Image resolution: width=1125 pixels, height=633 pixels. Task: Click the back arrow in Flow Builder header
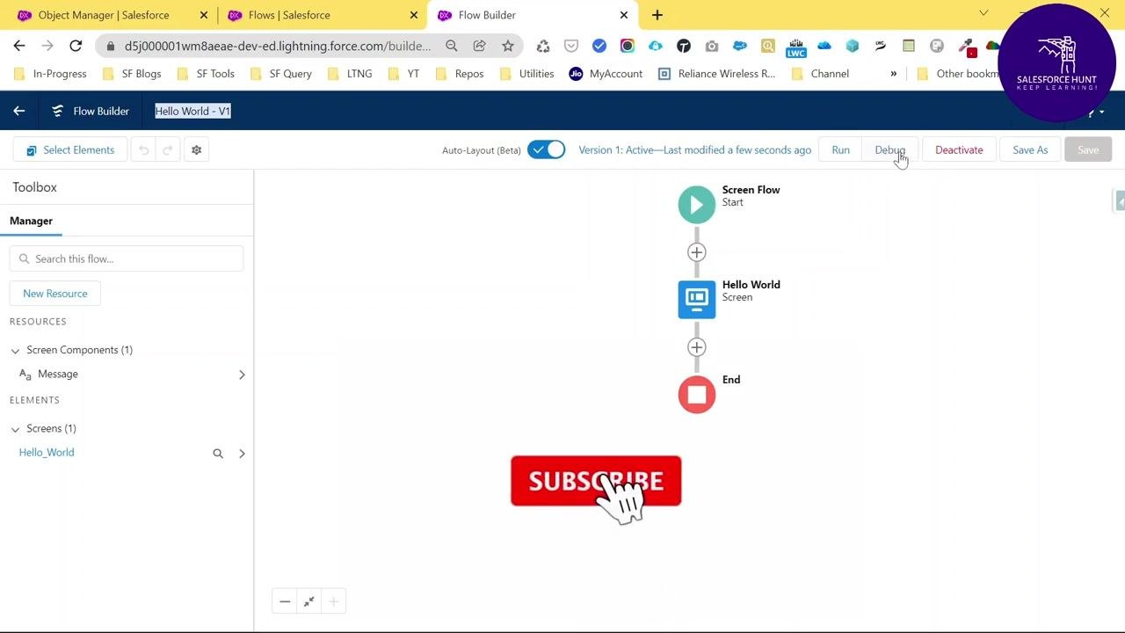coord(18,111)
